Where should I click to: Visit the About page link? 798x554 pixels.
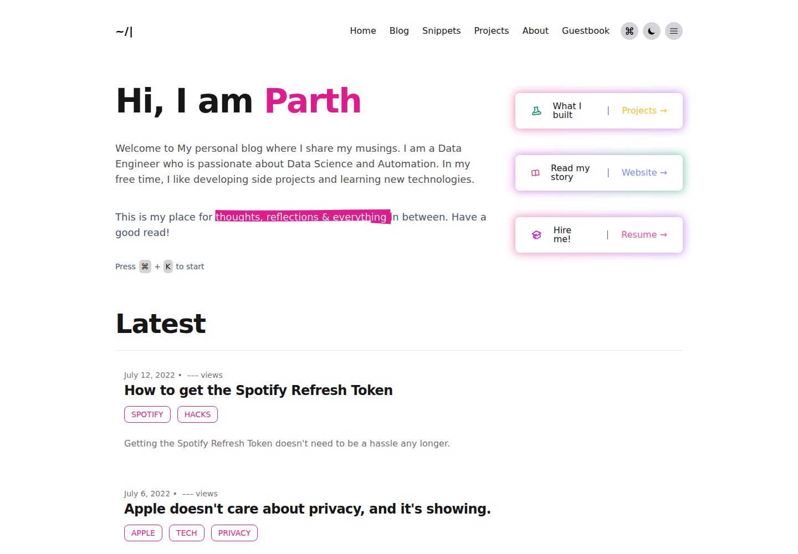coord(535,31)
